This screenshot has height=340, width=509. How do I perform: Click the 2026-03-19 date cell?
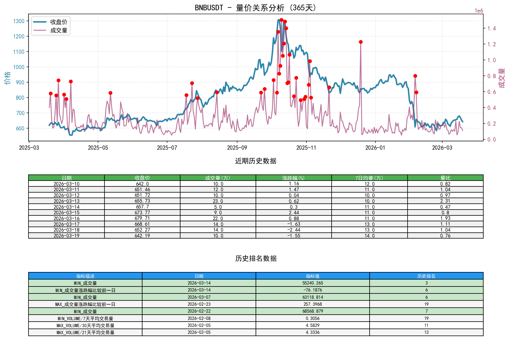tap(66, 235)
